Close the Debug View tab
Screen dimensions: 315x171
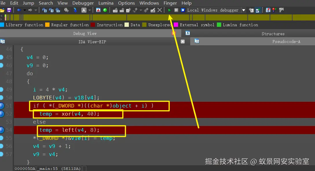(174, 33)
